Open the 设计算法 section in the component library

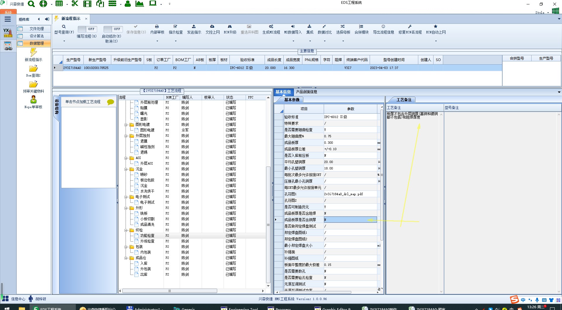[34, 36]
